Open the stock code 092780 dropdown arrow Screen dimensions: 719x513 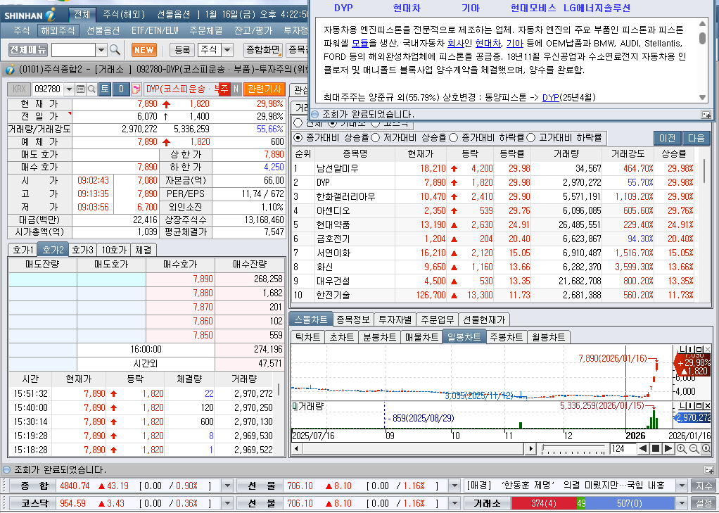(x=69, y=89)
